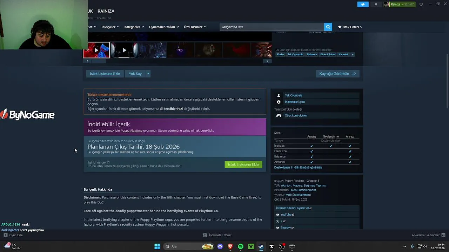Click Steam taskbar icon
Viewport: 449px width, 252px height.
pos(261,246)
